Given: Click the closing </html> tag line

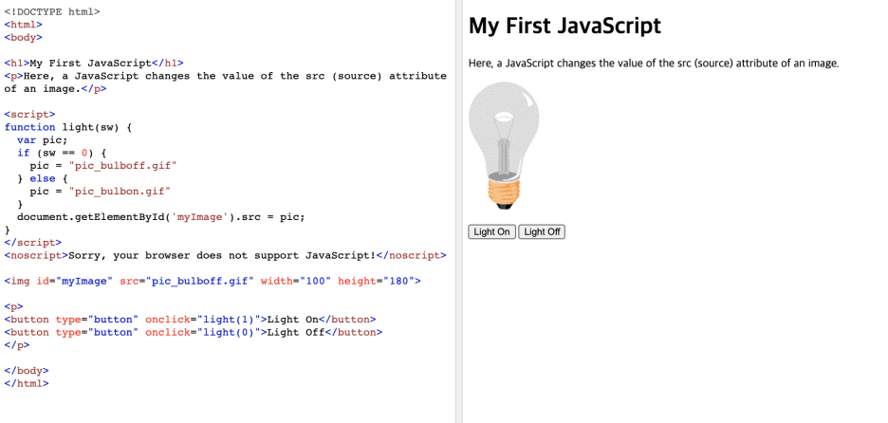Looking at the screenshot, I should click(27, 383).
